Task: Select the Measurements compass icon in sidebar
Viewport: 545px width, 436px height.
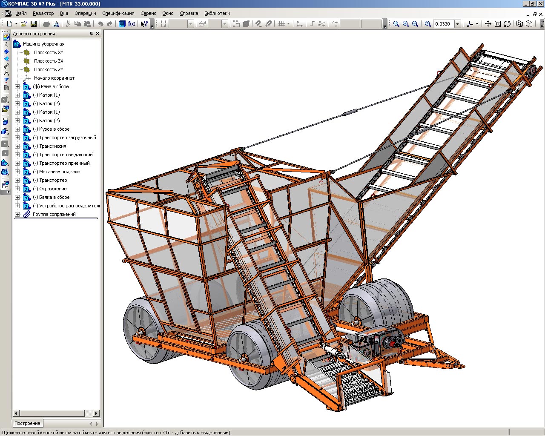Action: point(6,73)
